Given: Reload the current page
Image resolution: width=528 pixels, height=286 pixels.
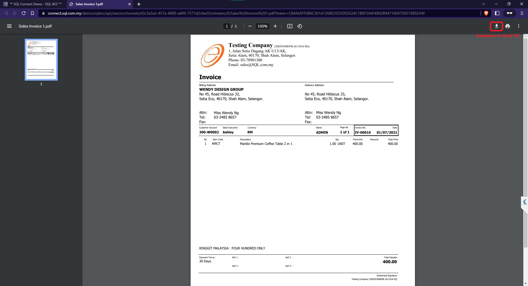Looking at the screenshot, I should pos(24,13).
